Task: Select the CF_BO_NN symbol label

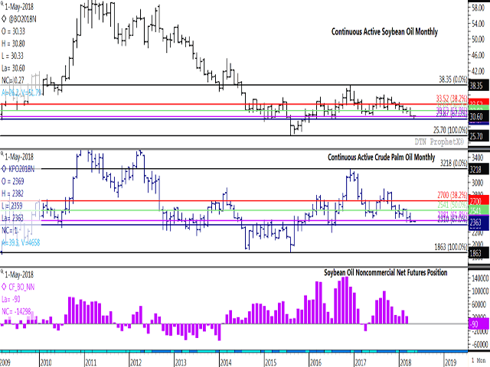Action: 21,287
